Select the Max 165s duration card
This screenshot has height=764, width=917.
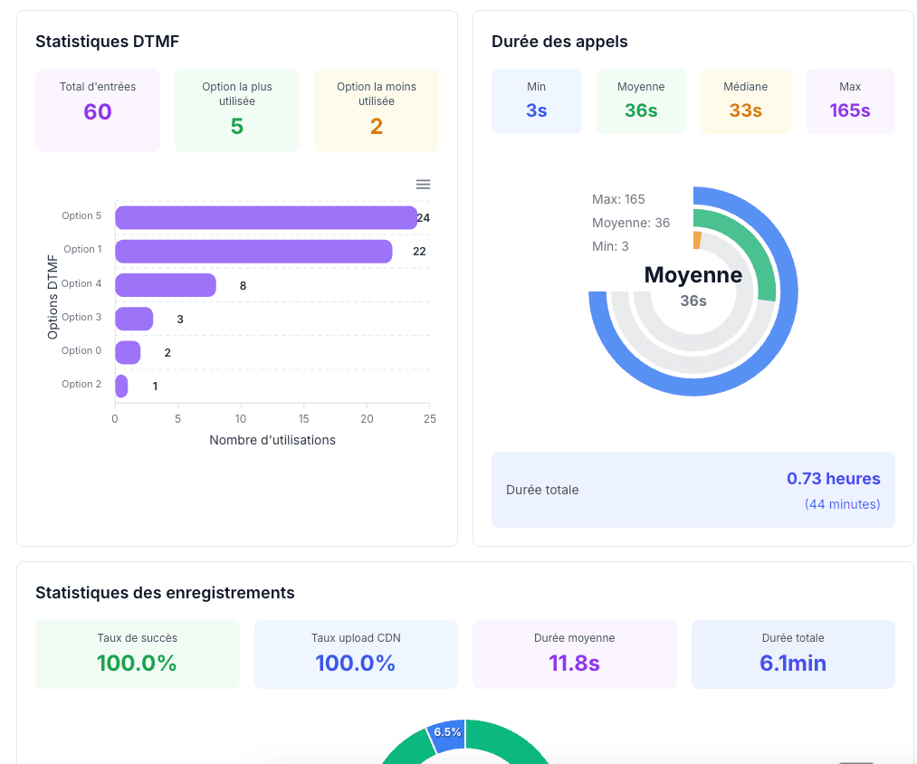coord(850,101)
